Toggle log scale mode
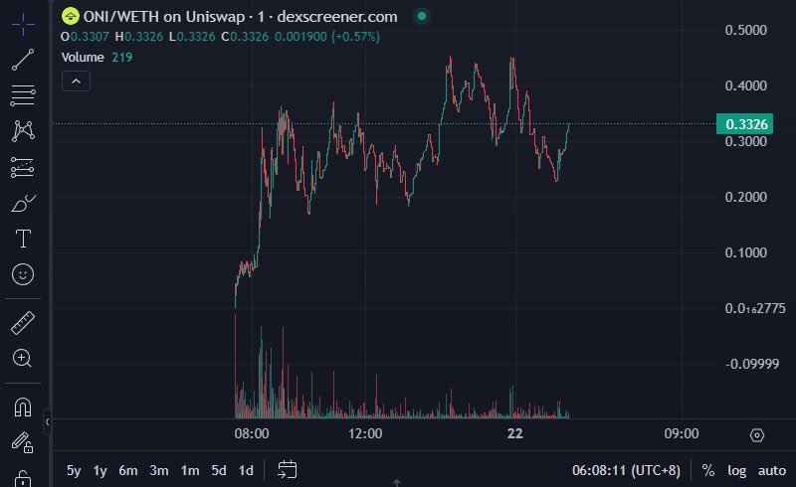Viewport: 796px width, 487px height. [736, 471]
